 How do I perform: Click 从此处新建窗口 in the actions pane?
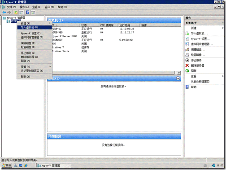[x=200, y=82]
